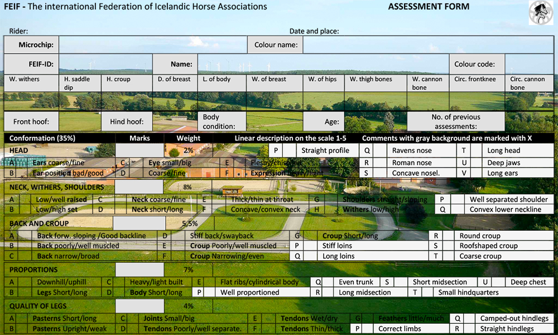558x335 pixels.
Task: Tick the Well separated shoulder box
Action: [458, 199]
